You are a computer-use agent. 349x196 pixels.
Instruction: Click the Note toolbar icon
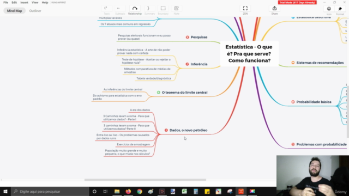coord(177,9)
